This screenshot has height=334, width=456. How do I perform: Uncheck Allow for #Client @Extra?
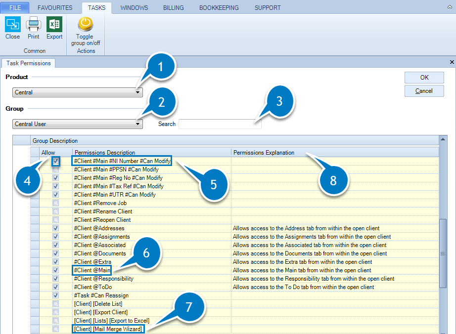tap(55, 262)
